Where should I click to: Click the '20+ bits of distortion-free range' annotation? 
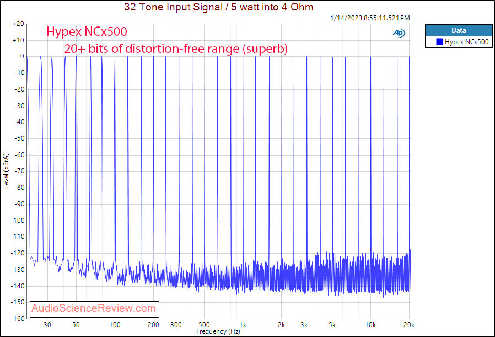[x=176, y=49]
